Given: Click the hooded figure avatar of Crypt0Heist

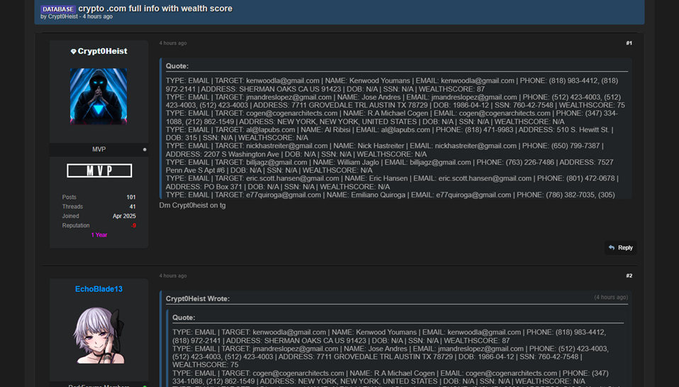Looking at the screenshot, I should [99, 96].
